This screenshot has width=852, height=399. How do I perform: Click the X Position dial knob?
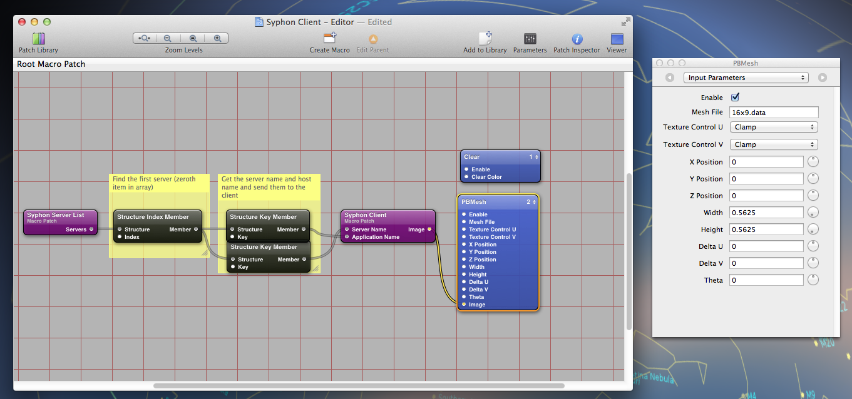(813, 162)
